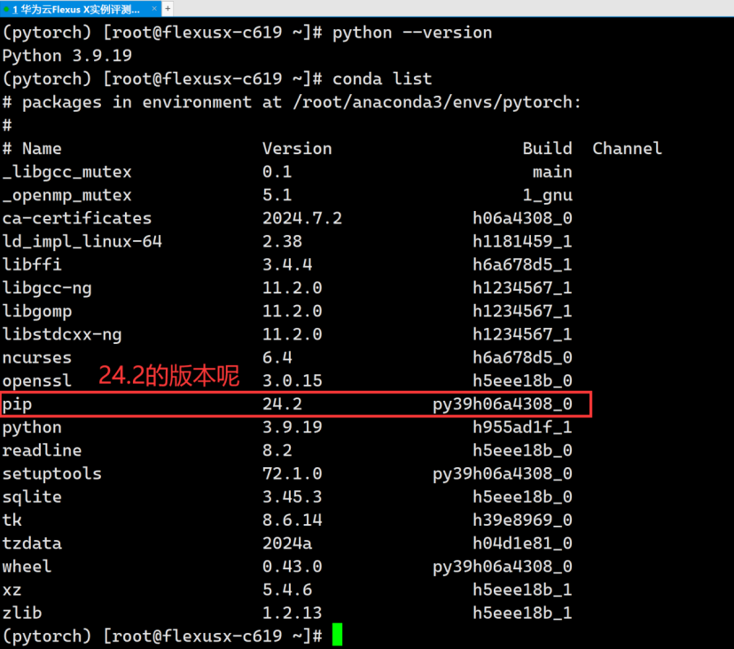Click version '72.1.0' of setuptools
This screenshot has height=649, width=734.
coord(293,473)
